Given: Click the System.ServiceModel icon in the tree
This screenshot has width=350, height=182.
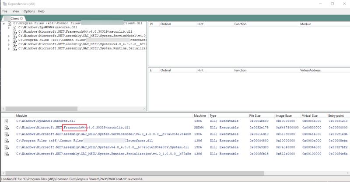Looking at the screenshot, I should click(x=14, y=36).
